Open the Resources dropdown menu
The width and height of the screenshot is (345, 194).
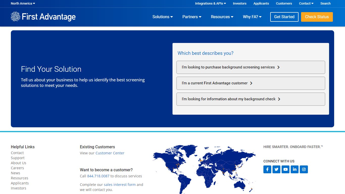222,17
